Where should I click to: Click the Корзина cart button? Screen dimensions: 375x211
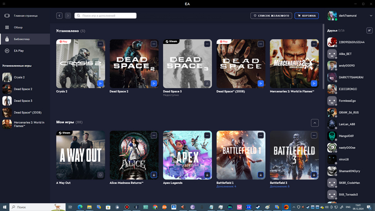click(306, 16)
